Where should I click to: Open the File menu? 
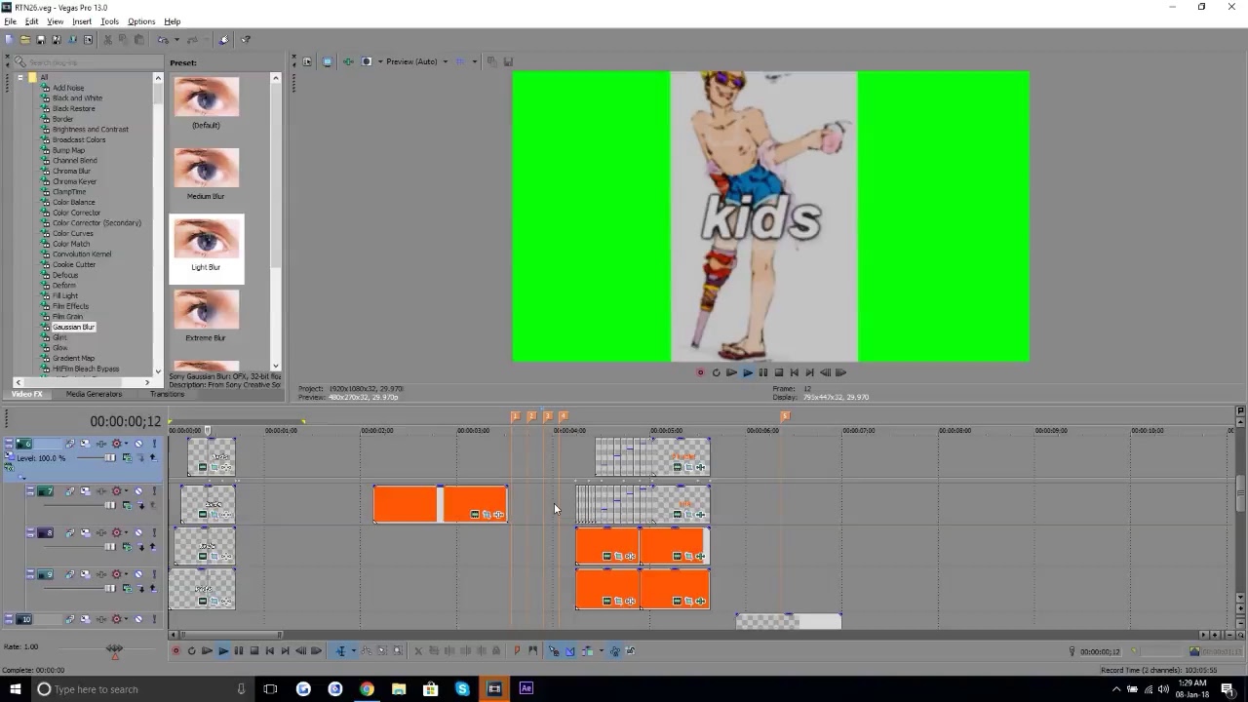tap(10, 21)
